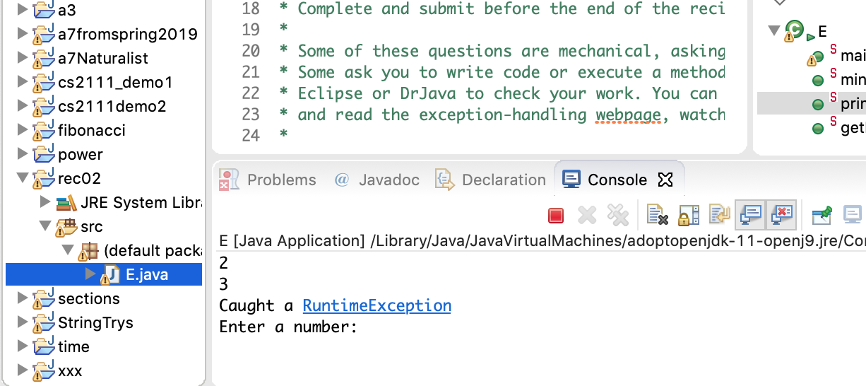This screenshot has height=386, width=866.
Task: Click the fibonacci project folder icon
Action: 44,131
